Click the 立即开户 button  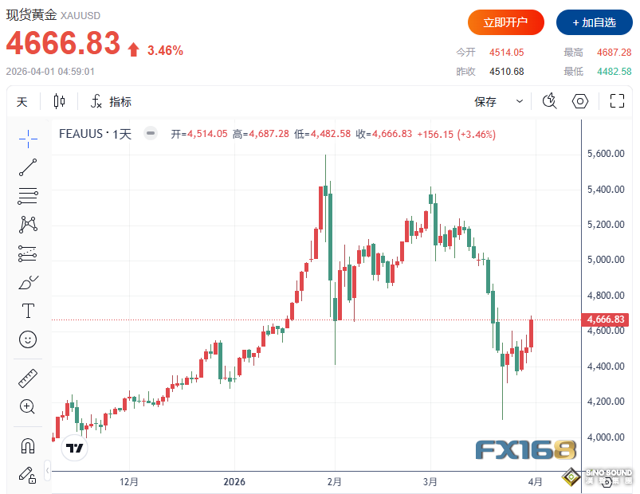click(x=505, y=22)
